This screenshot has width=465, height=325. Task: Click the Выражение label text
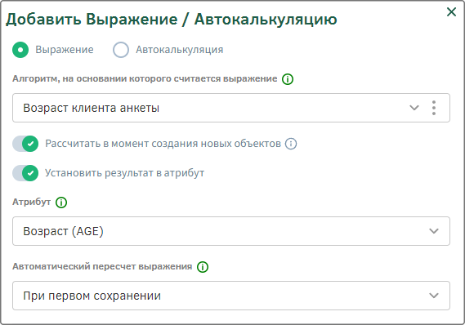click(x=65, y=50)
